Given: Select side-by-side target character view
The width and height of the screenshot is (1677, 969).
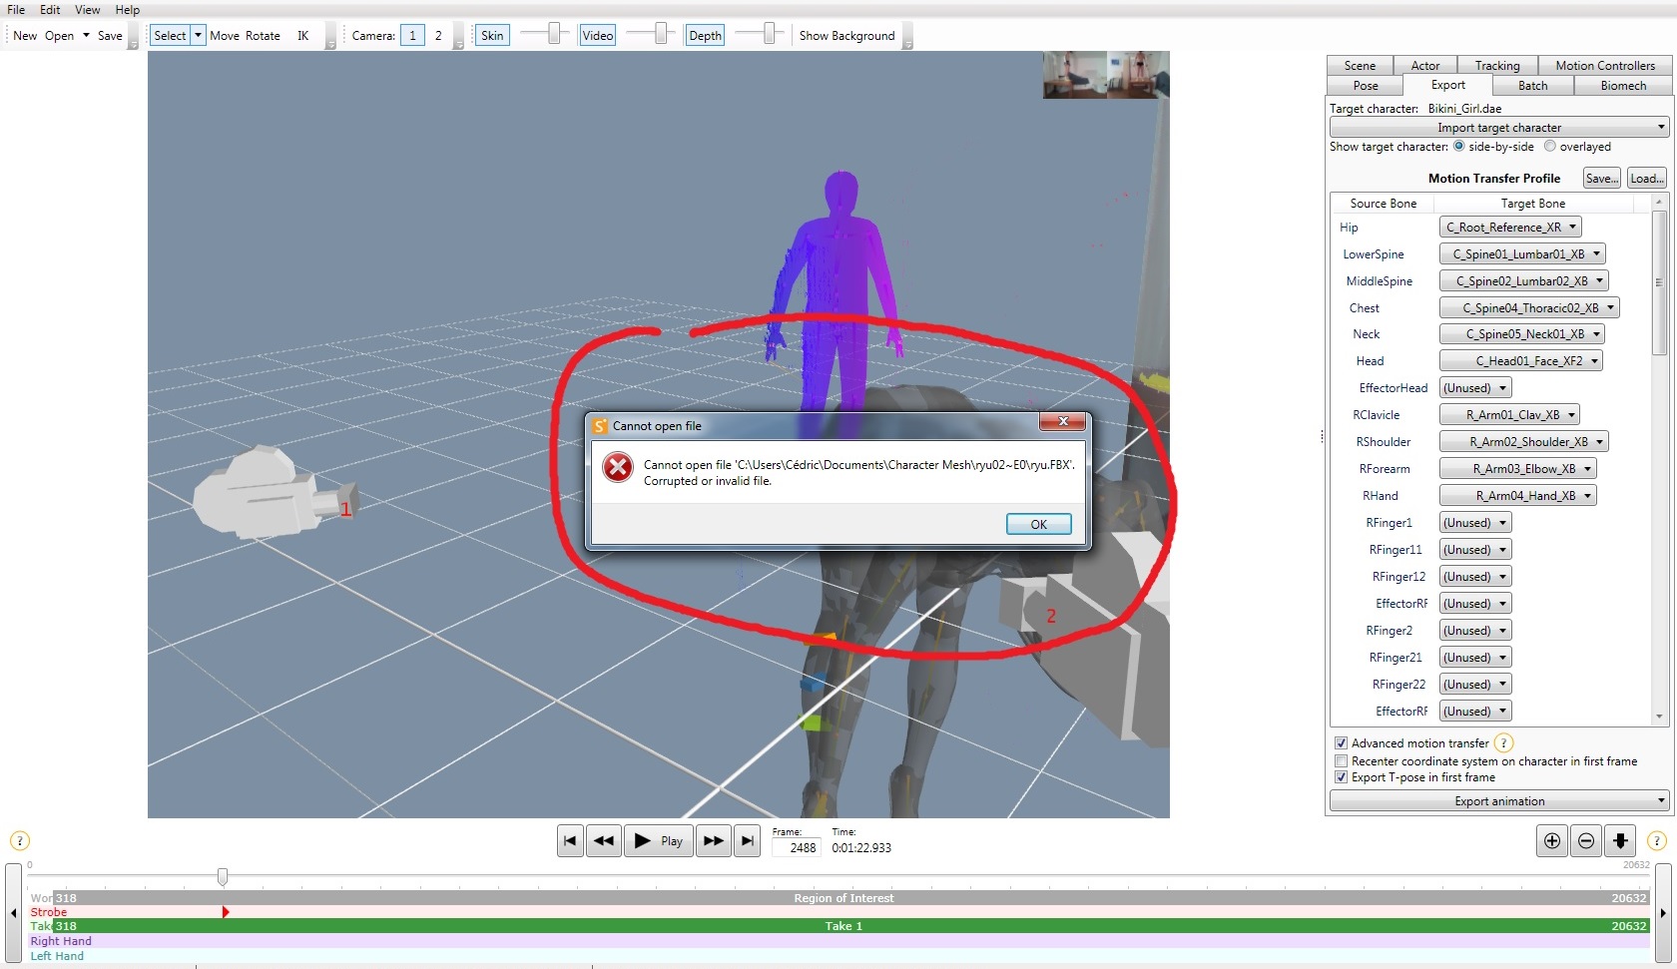Looking at the screenshot, I should tap(1459, 147).
